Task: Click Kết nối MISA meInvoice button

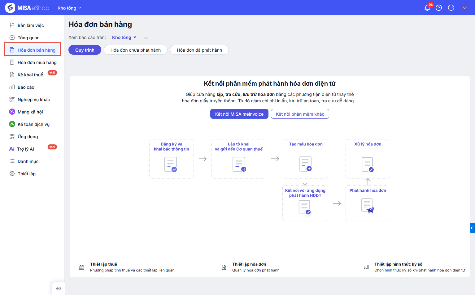Action: (x=239, y=114)
